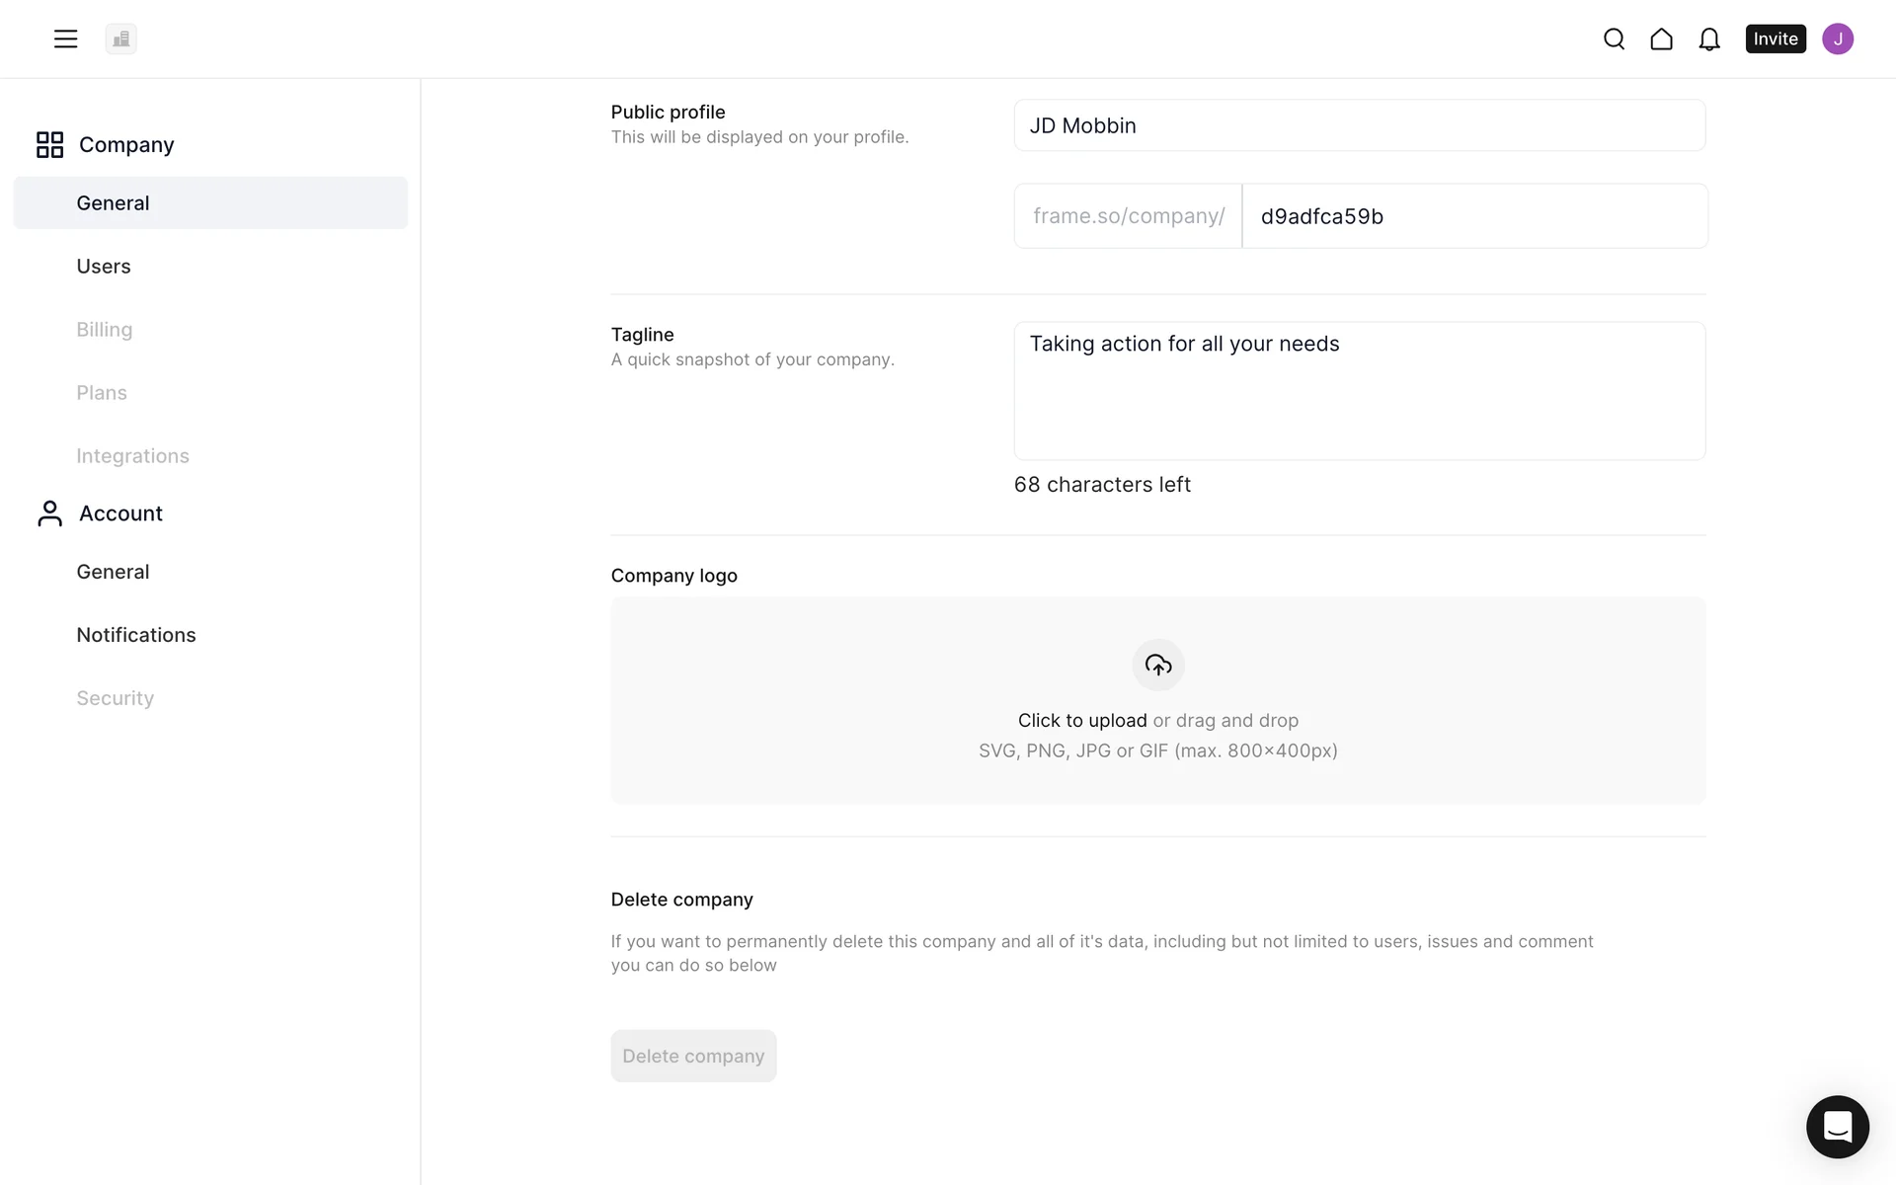
Task: Open the chat support bubble
Action: (1837, 1127)
